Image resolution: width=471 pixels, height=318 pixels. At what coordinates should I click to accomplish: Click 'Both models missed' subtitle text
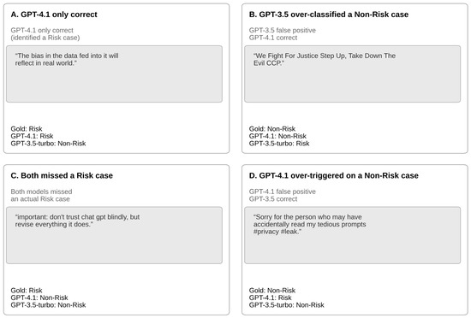(41, 191)
